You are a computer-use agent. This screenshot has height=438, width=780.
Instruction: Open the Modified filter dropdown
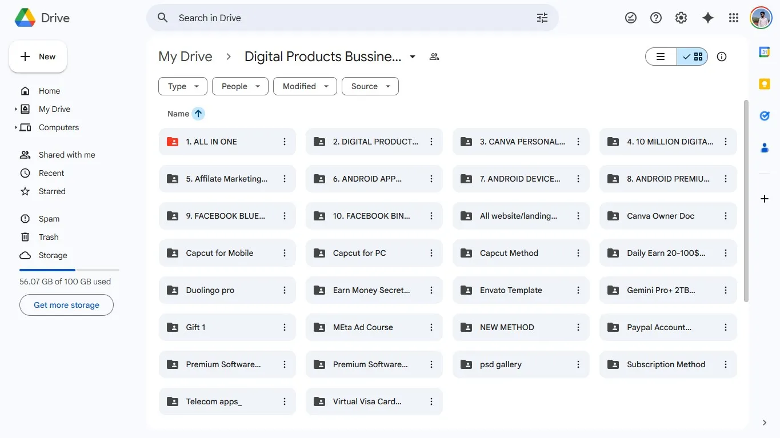pos(305,86)
